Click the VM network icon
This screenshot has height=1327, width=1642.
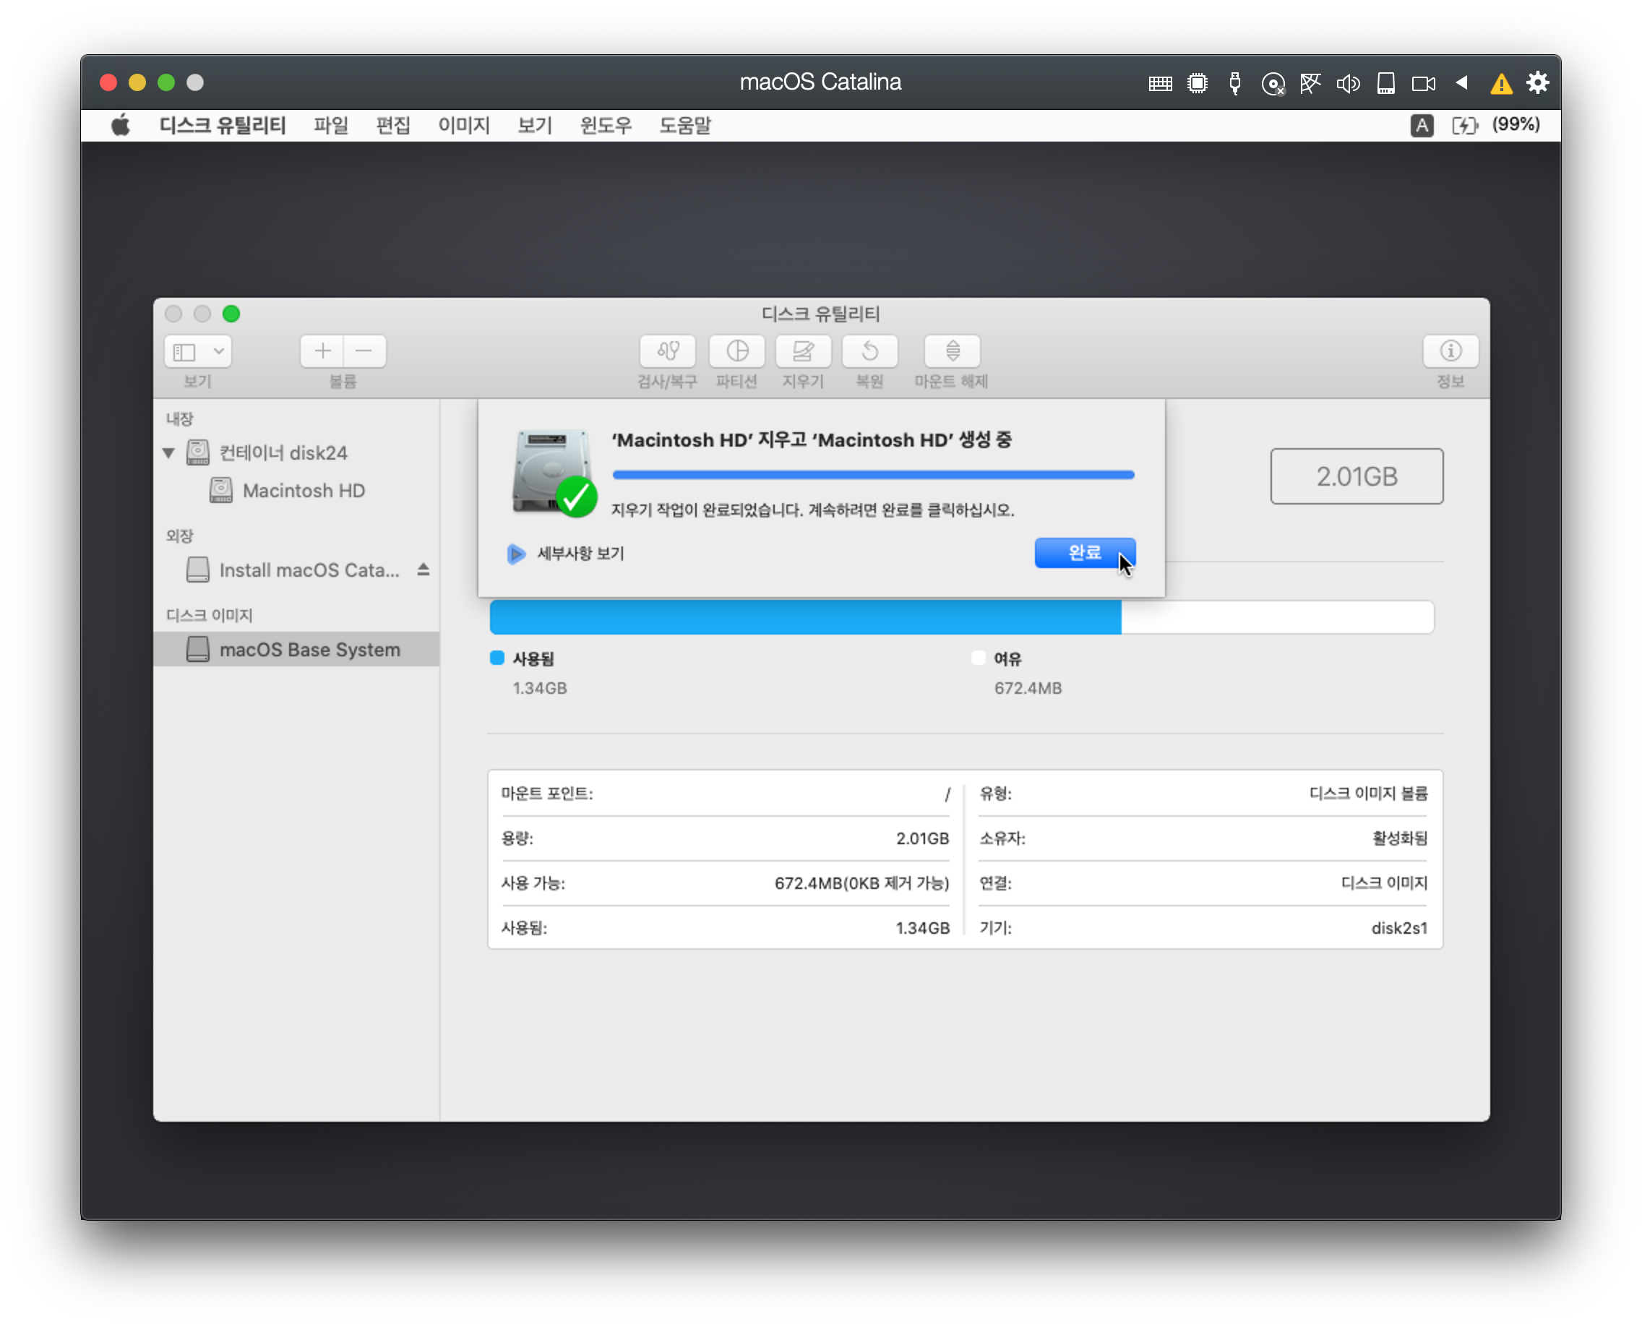tap(1310, 83)
